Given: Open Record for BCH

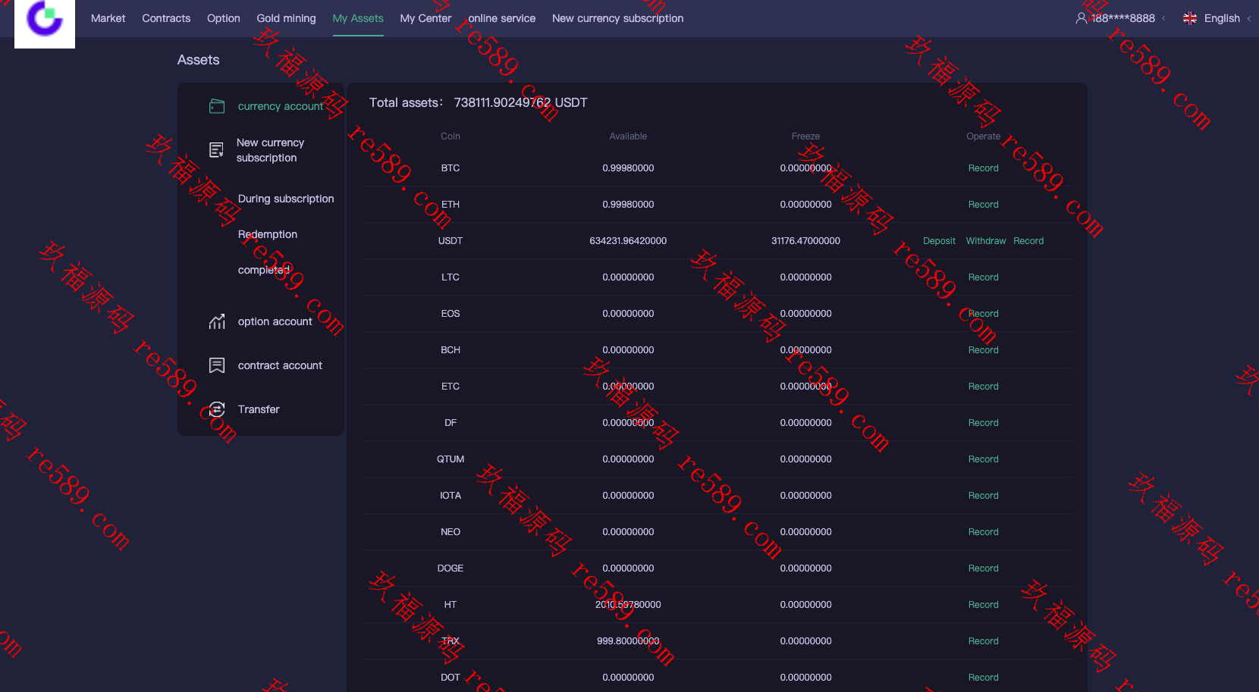Looking at the screenshot, I should pyautogui.click(x=983, y=350).
